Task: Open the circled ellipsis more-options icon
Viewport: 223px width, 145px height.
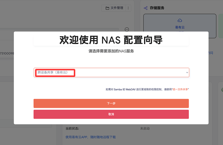Action: [x=127, y=29]
